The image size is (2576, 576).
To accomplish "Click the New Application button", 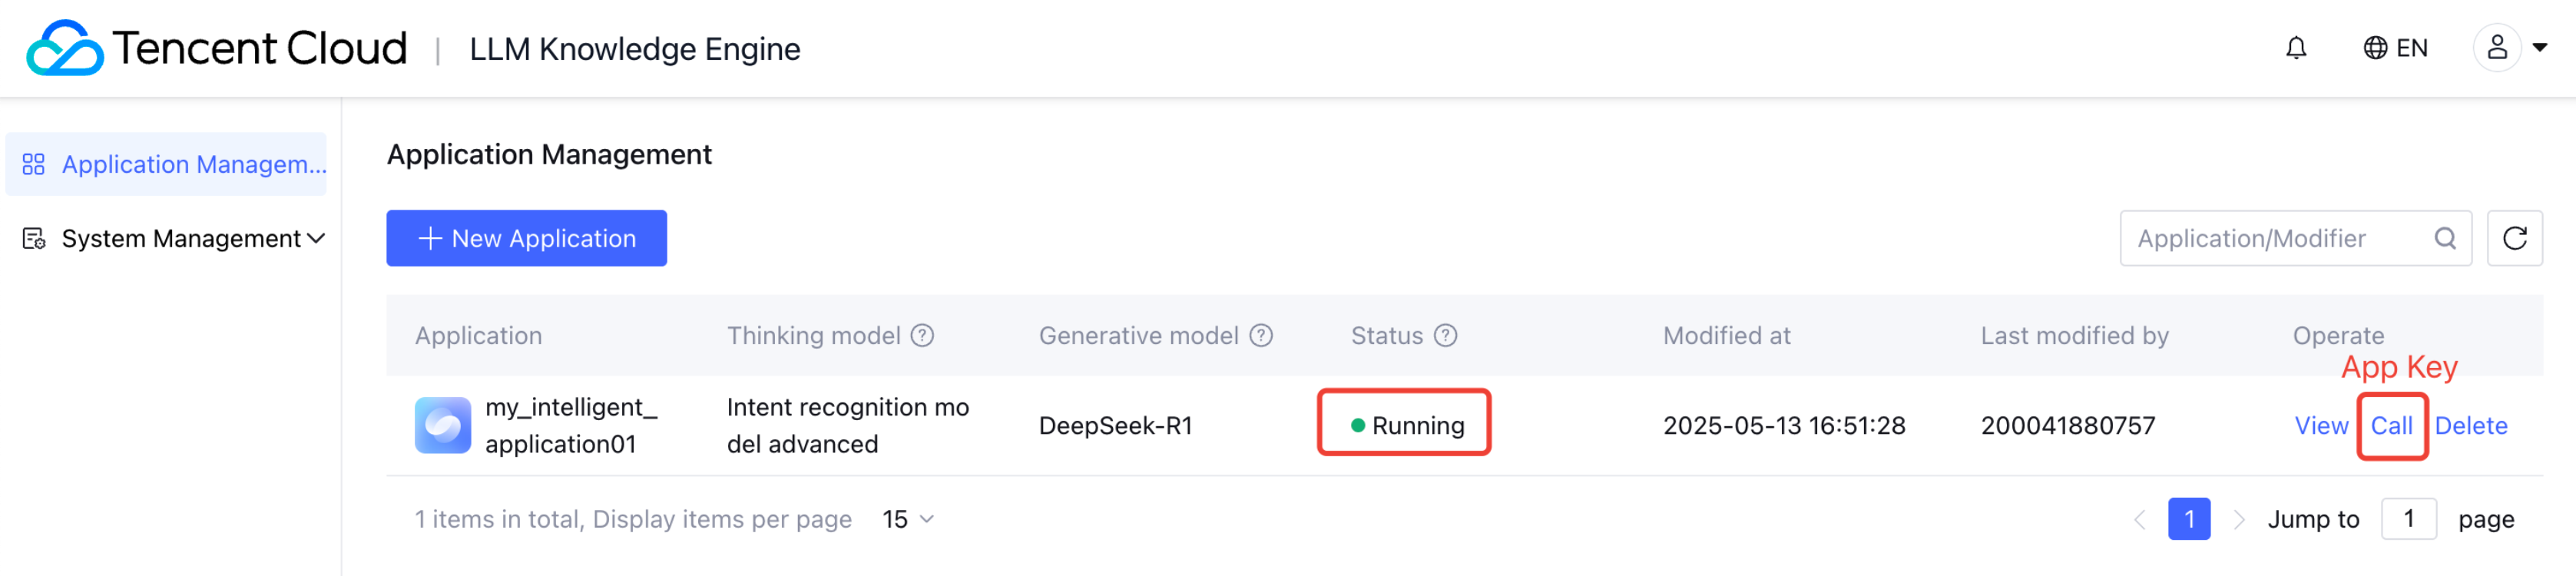I will [526, 238].
